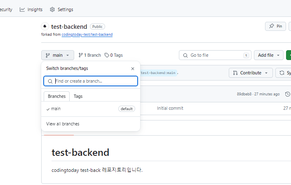The width and height of the screenshot is (291, 185).
Task: Click the Find or create a branch field
Action: click(91, 81)
